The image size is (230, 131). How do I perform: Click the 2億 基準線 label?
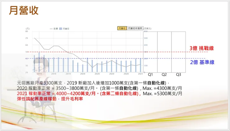(202, 62)
